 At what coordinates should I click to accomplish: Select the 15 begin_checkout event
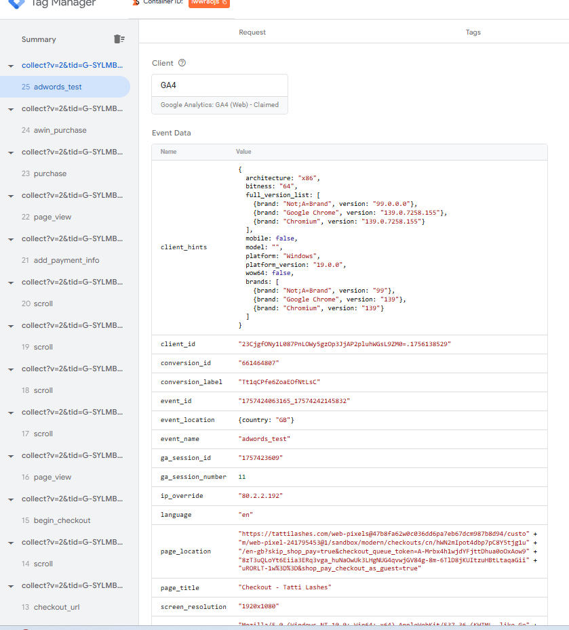pyautogui.click(x=62, y=520)
